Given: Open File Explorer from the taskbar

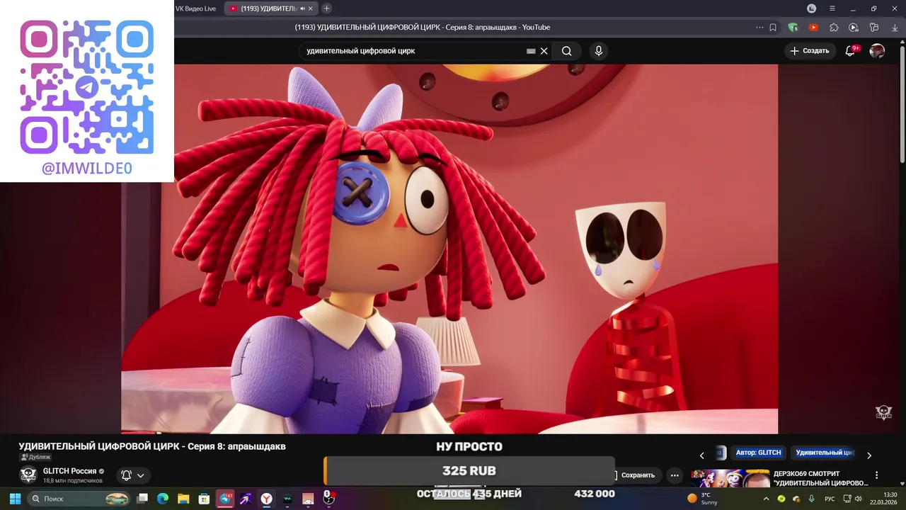Looking at the screenshot, I should click(183, 499).
